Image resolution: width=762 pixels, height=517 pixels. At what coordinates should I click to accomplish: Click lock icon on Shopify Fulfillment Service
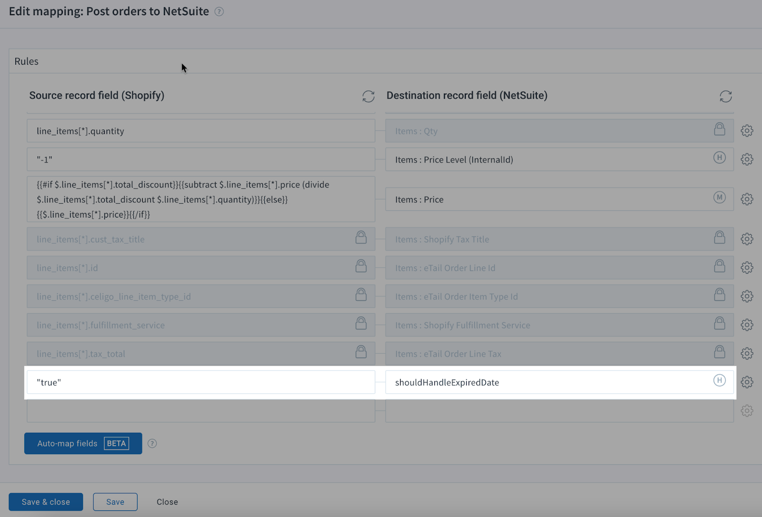pos(720,323)
